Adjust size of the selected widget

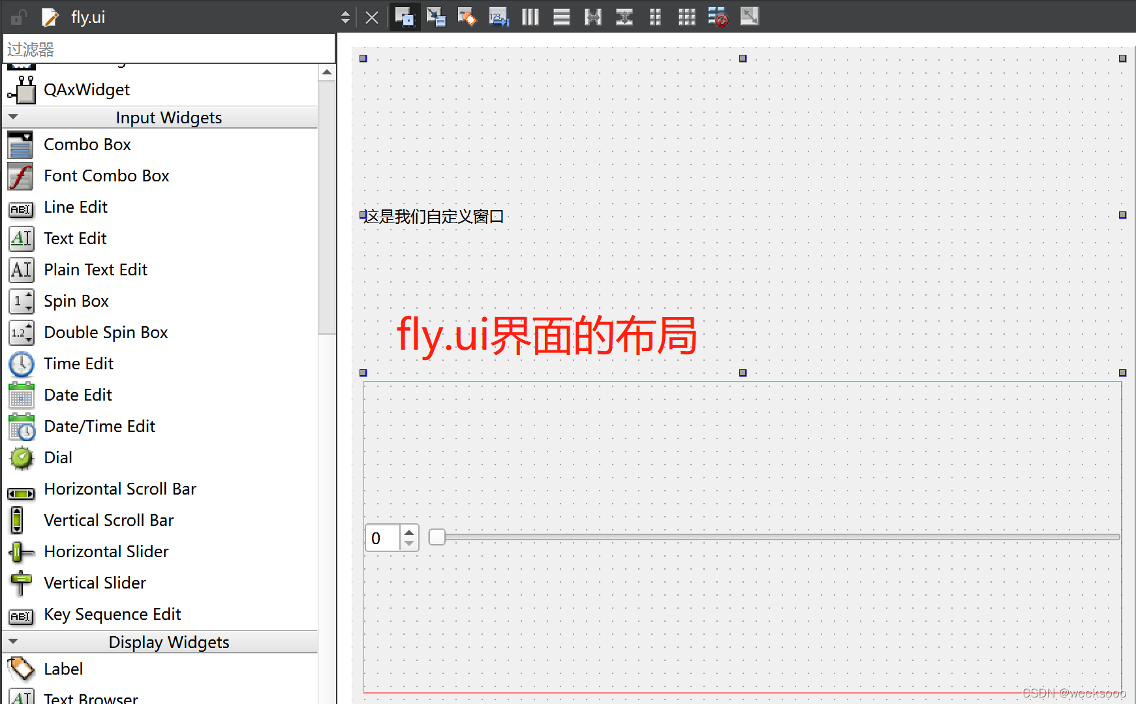coord(749,17)
